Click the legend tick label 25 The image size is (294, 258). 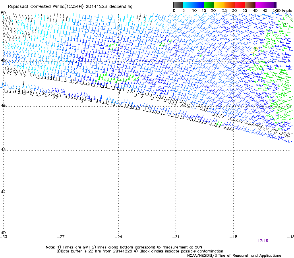click(x=224, y=11)
